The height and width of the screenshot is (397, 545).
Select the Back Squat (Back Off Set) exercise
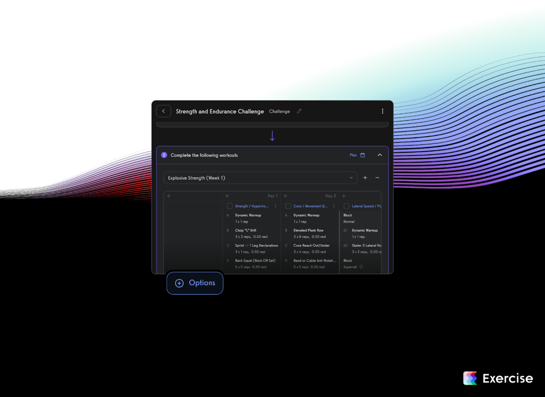click(255, 261)
